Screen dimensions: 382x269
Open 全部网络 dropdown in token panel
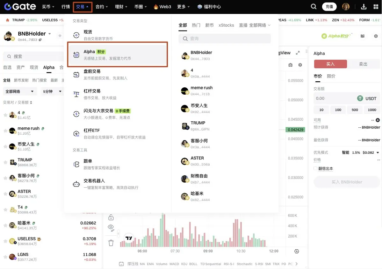pos(260,25)
